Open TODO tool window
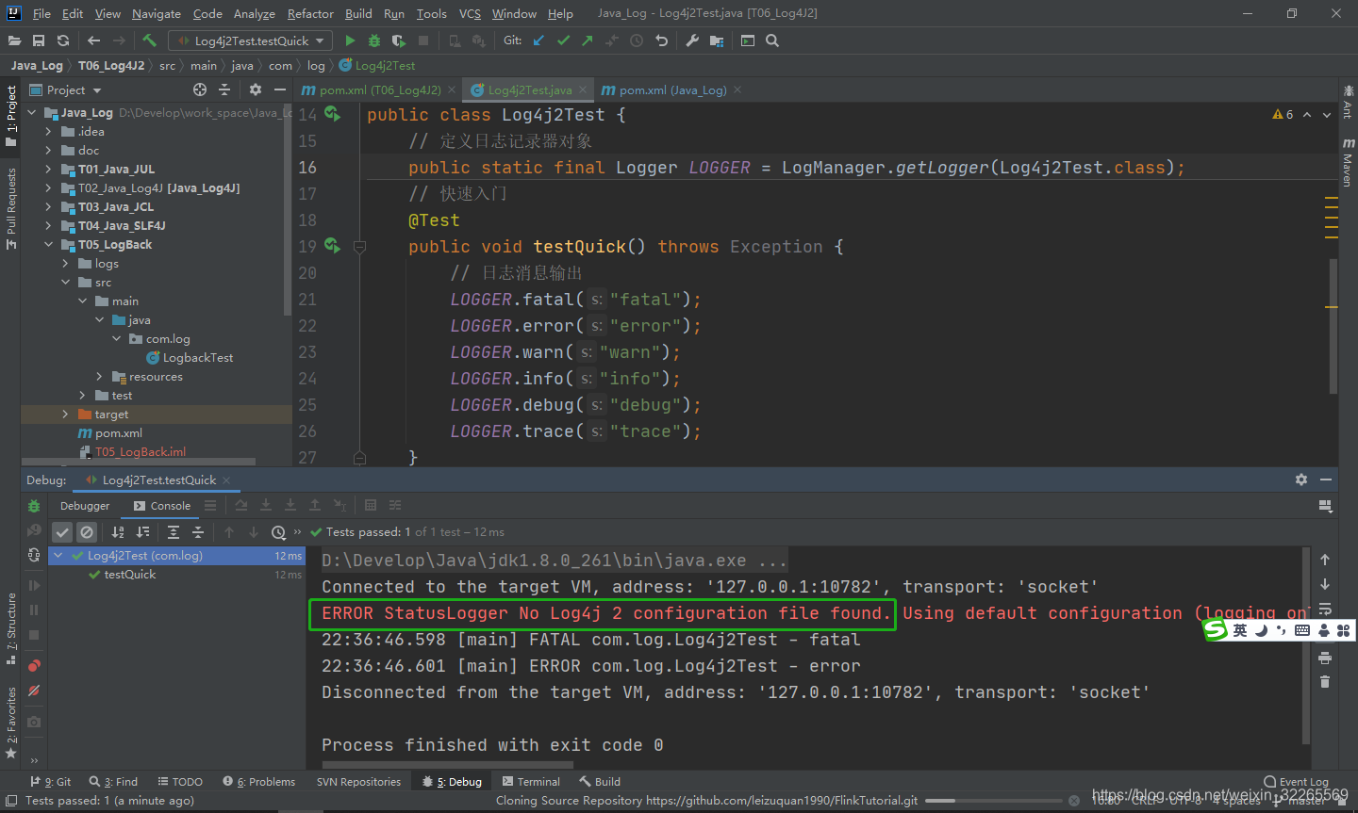The width and height of the screenshot is (1358, 813). 180,782
